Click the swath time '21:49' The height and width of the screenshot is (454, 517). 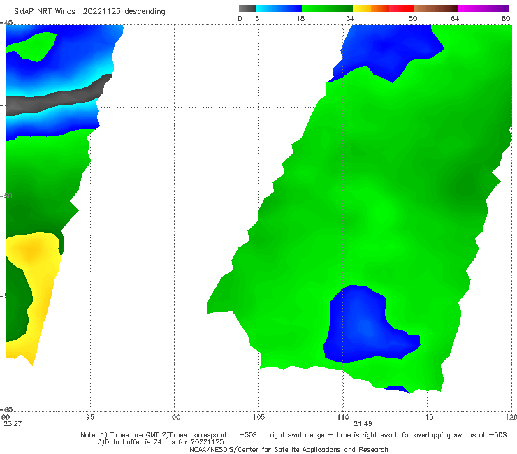coord(363,424)
